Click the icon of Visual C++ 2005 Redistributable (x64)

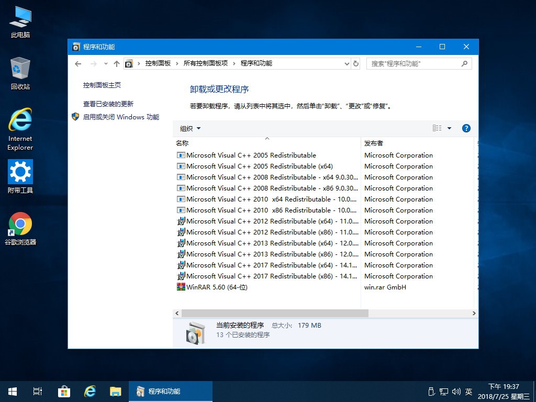pos(181,166)
